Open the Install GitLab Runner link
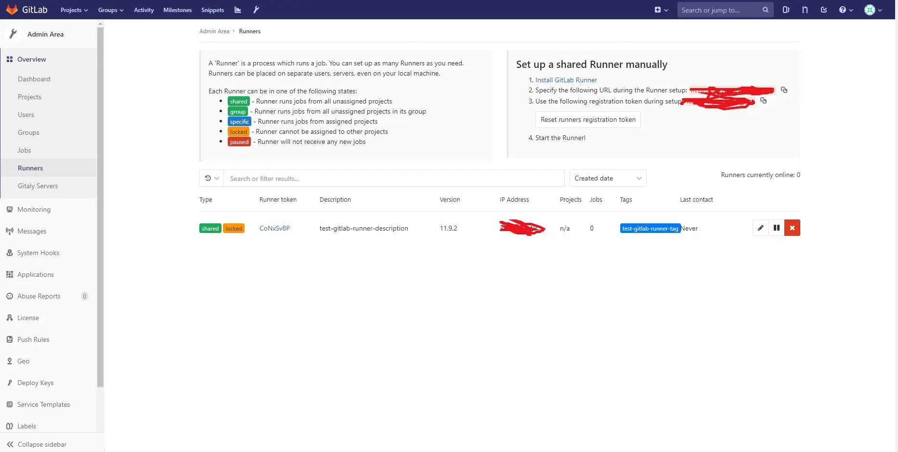The image size is (898, 452). pos(566,80)
